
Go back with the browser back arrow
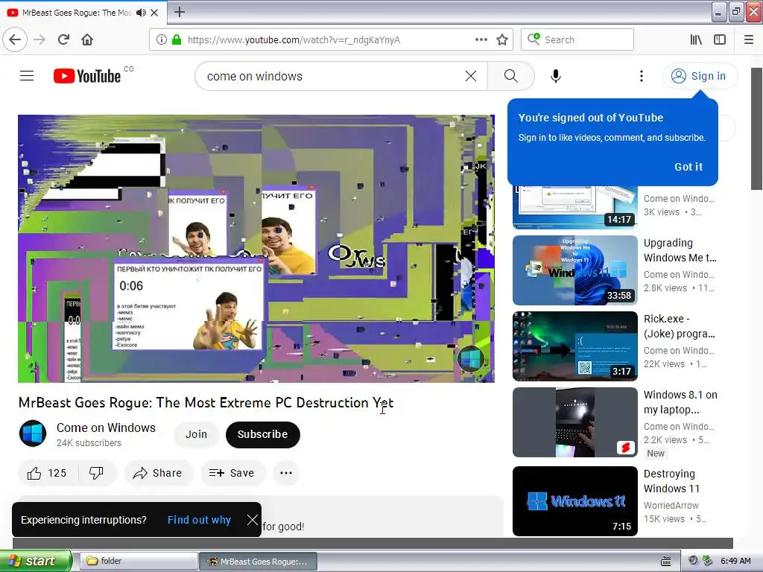pyautogui.click(x=15, y=39)
